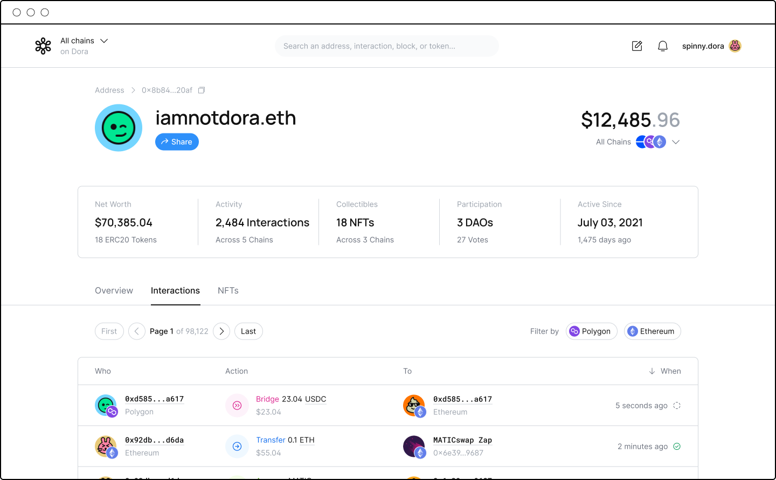The width and height of the screenshot is (776, 480).
Task: Click the Polygon sender avatar in the first row
Action: pyautogui.click(x=106, y=406)
